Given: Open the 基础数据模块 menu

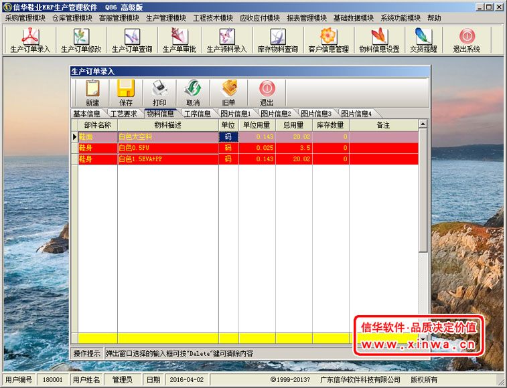Looking at the screenshot, I should [354, 18].
